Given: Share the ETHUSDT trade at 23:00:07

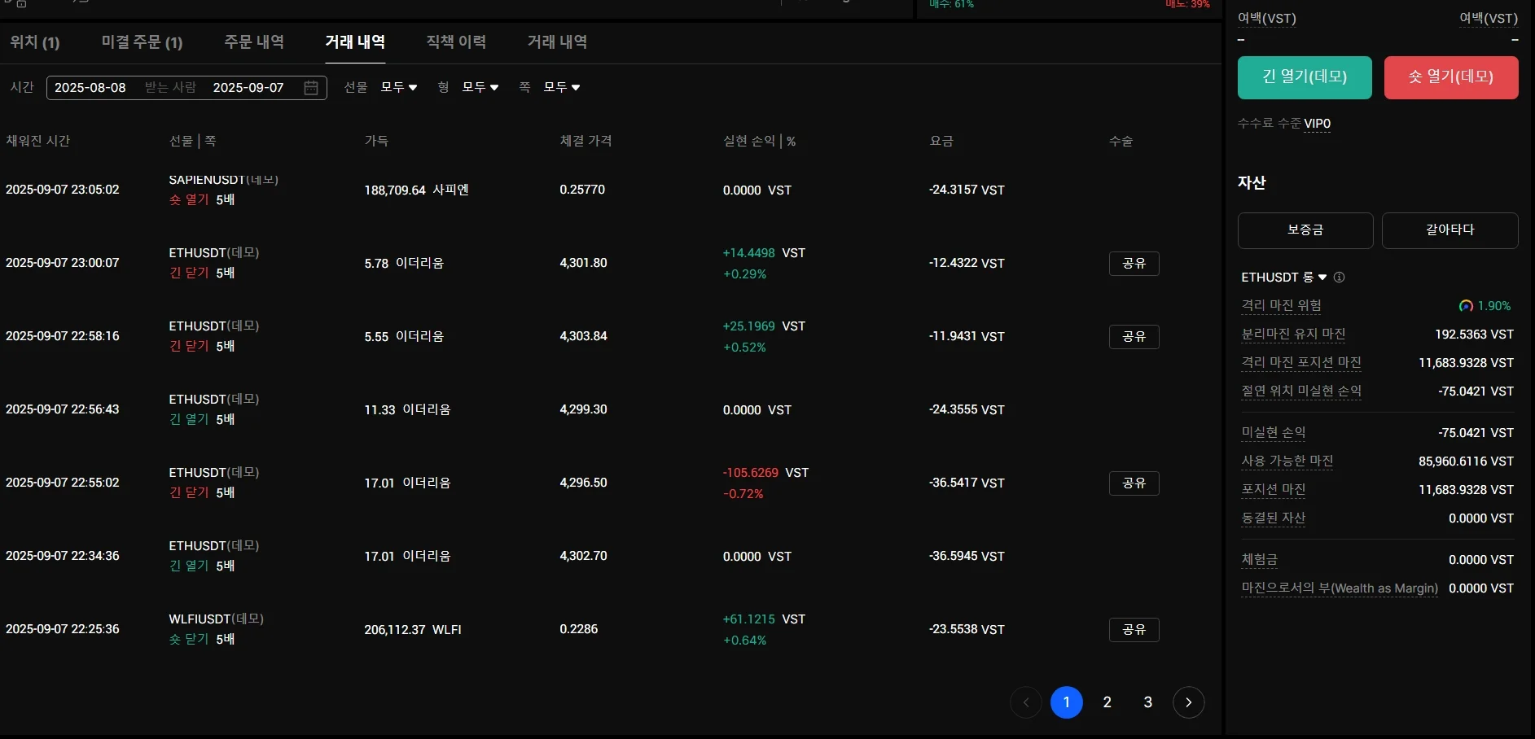Looking at the screenshot, I should (1134, 264).
